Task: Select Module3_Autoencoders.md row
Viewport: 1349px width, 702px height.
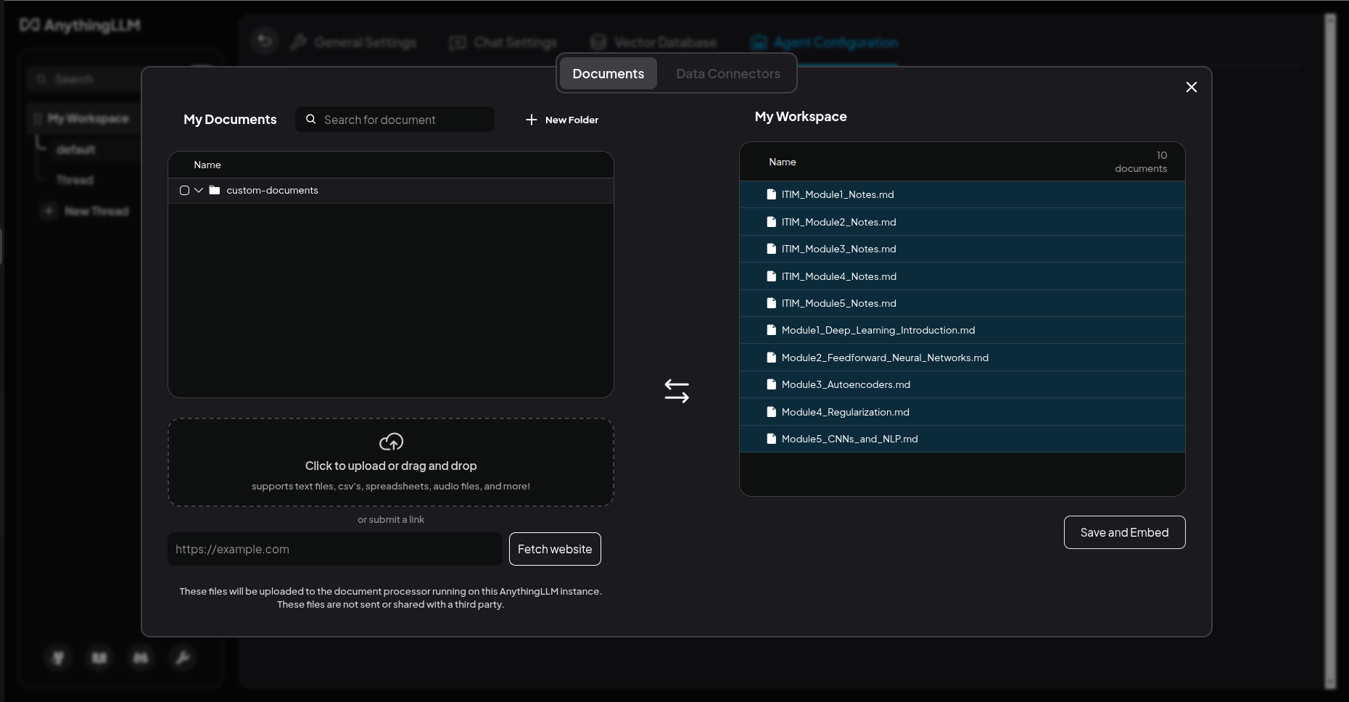Action: [962, 384]
